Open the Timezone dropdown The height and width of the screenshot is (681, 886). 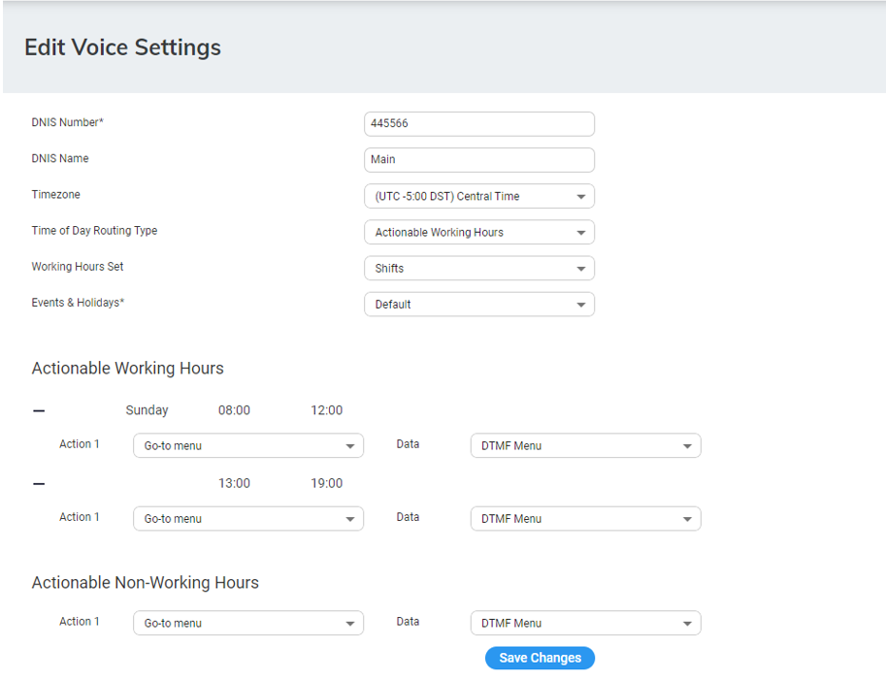(478, 196)
